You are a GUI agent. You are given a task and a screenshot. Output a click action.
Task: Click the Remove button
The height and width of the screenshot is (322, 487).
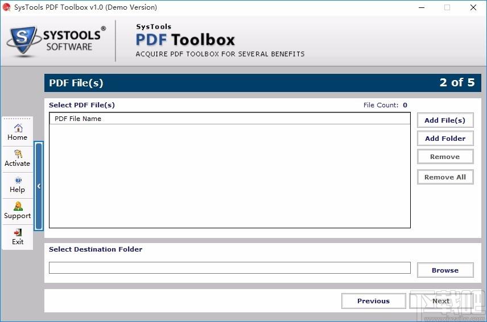(x=445, y=157)
